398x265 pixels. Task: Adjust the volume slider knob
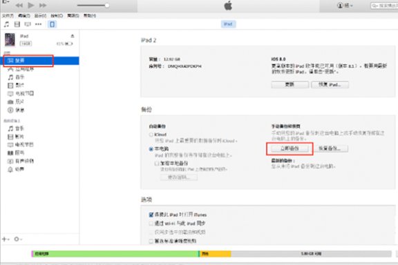(x=107, y=6)
